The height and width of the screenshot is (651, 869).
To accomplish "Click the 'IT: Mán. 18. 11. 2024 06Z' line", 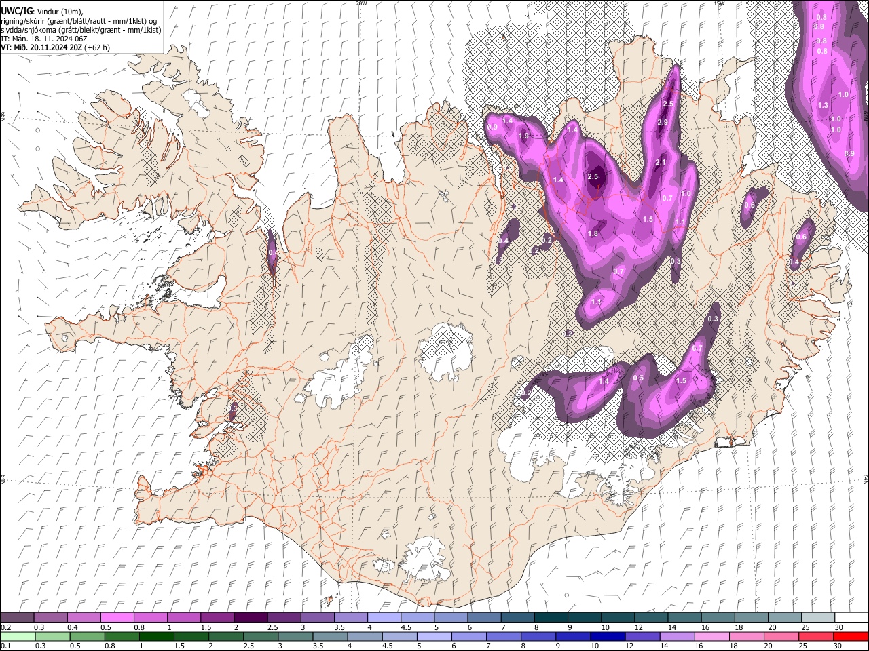I will (x=43, y=39).
